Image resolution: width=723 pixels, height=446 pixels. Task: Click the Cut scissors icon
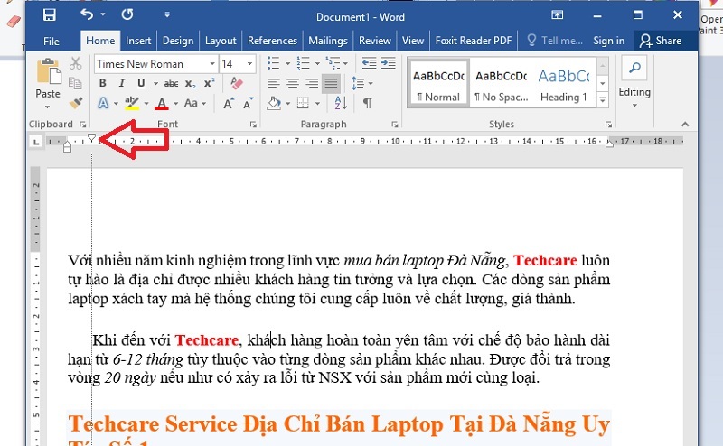pos(76,63)
